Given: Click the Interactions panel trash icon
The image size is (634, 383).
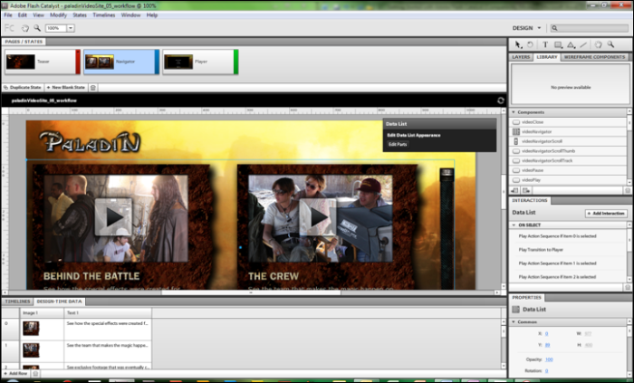Looking at the screenshot, I should tap(628, 287).
